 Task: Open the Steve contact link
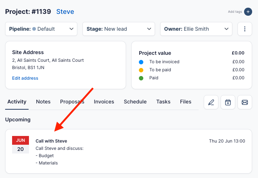[x=65, y=12]
